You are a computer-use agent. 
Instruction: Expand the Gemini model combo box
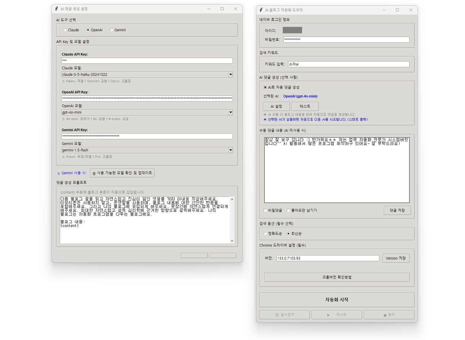pos(230,150)
